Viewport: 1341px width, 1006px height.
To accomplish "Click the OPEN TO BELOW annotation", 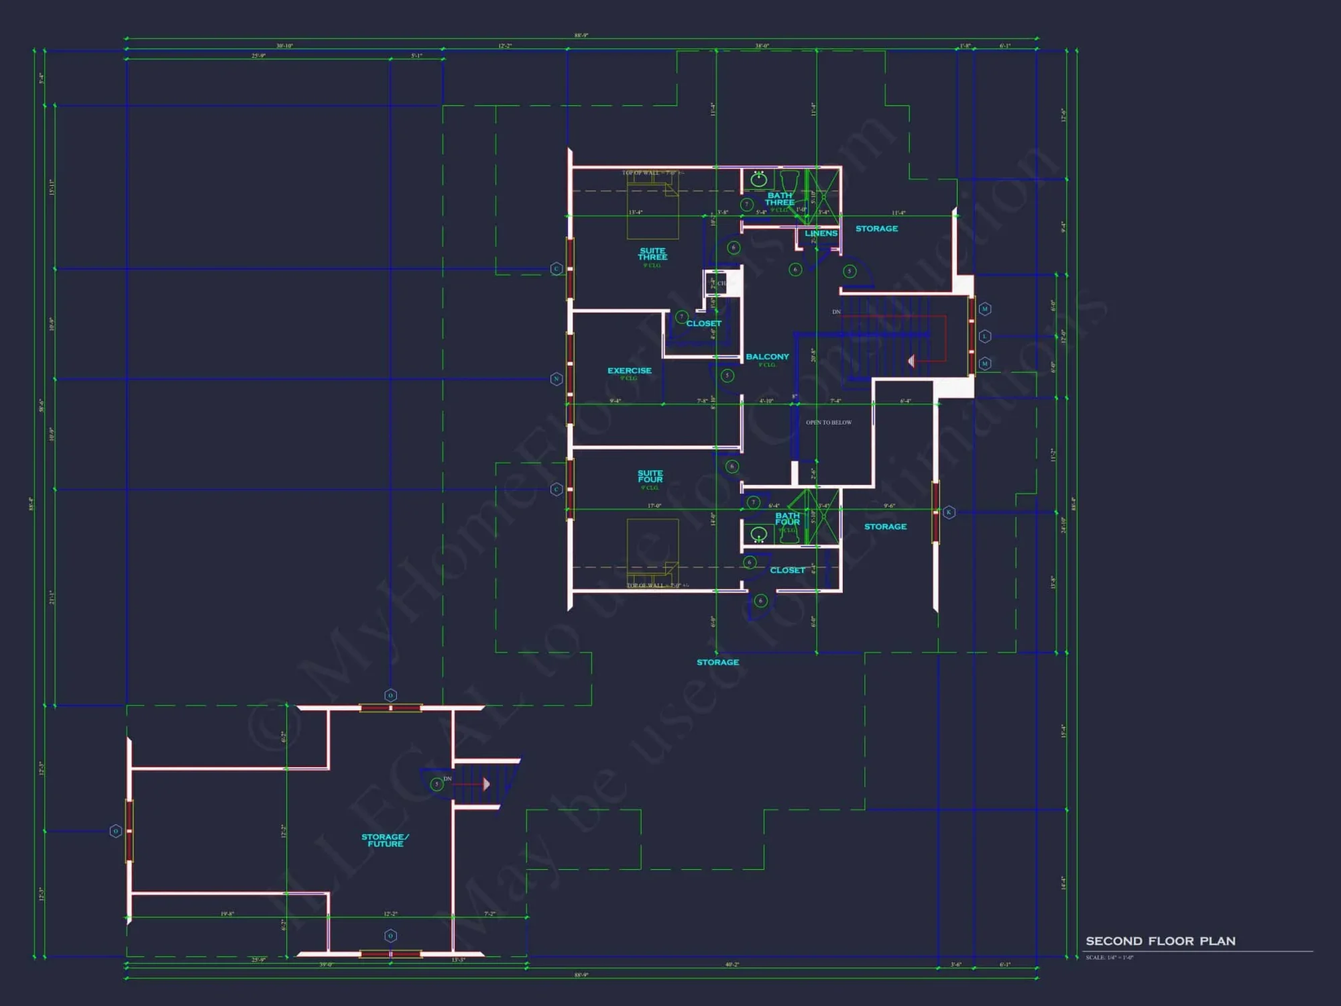I will pyautogui.click(x=829, y=423).
